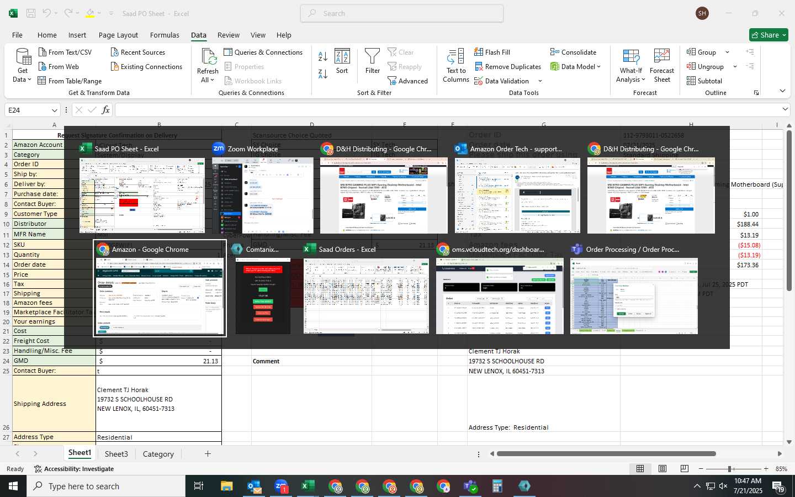Image resolution: width=795 pixels, height=497 pixels.
Task: Click From Web data source
Action: [59, 67]
